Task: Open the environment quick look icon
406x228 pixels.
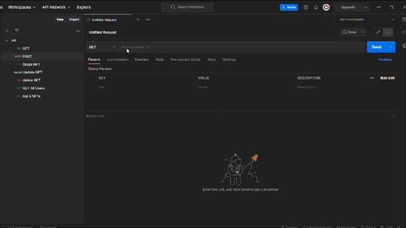Action: tap(403, 20)
